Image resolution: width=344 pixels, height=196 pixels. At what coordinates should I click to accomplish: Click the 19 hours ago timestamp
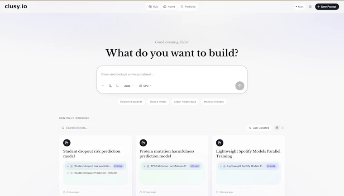pos(224,192)
